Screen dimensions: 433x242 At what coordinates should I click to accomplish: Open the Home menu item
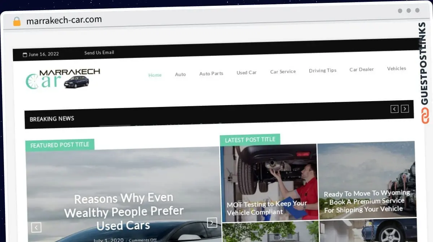[x=155, y=75]
